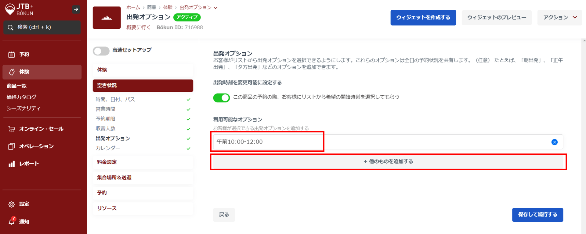Image resolution: width=586 pixels, height=234 pixels.
Task: Click the 体験 tag icon in sidebar
Action: [x=12, y=72]
